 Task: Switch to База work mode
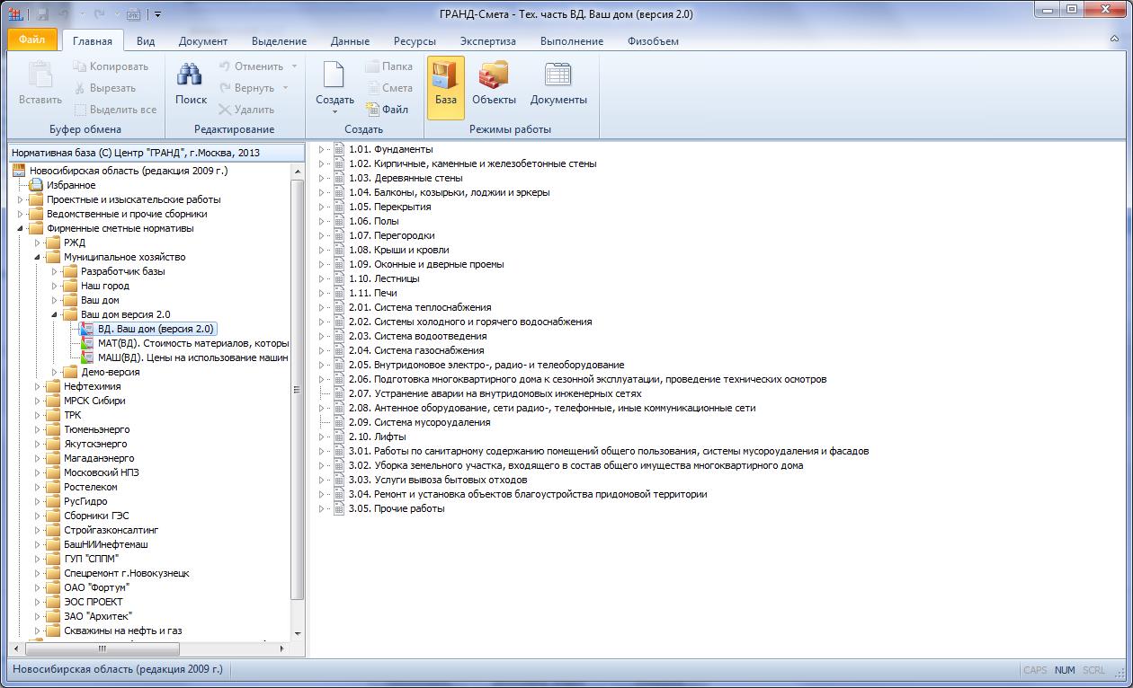(x=446, y=85)
